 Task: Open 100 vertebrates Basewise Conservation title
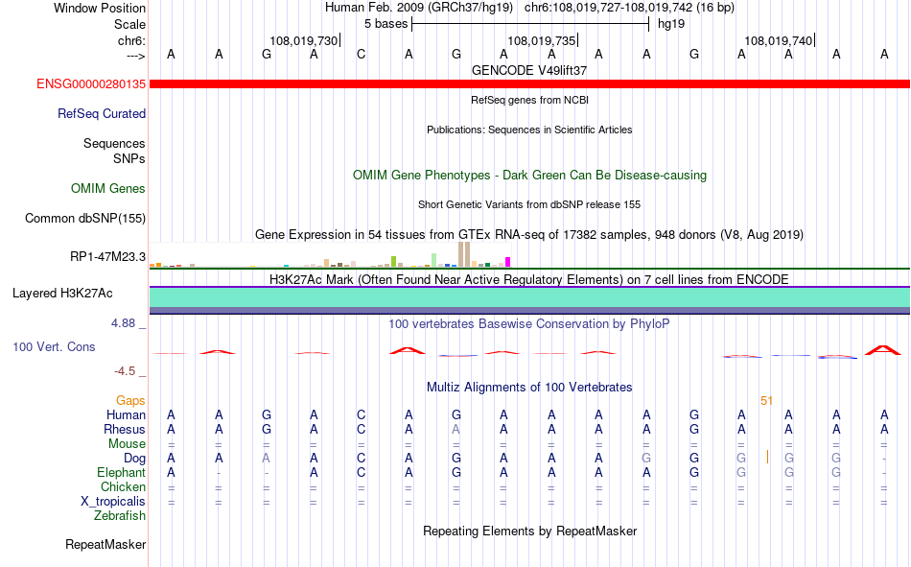point(529,324)
